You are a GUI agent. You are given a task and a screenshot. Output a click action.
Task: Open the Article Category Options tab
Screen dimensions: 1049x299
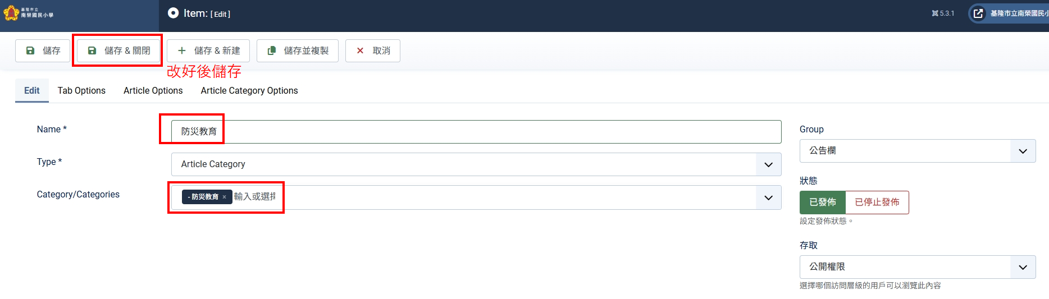(x=249, y=91)
